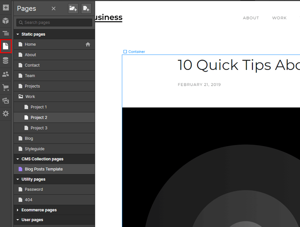The height and width of the screenshot is (227, 300).
Task: Open the Ecommerce cart panel
Action: coord(6,87)
